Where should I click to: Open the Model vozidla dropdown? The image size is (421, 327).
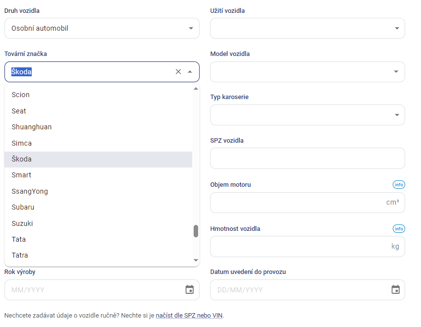(x=308, y=72)
